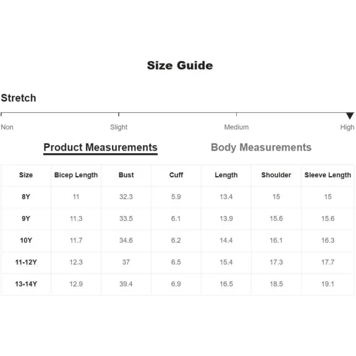Click the Shoulder column header
This screenshot has width=356, height=356.
pos(276,175)
